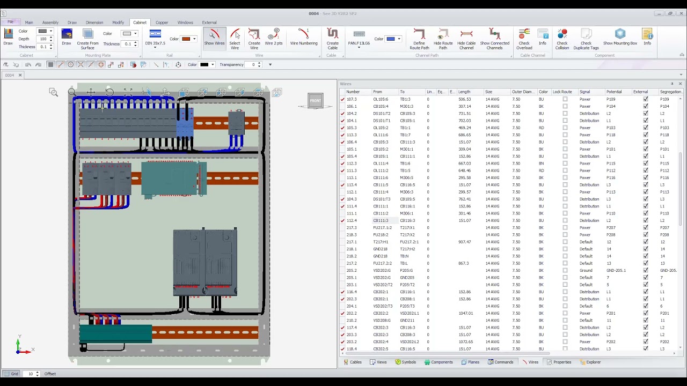Open the PAN.F13LG6 channel type dropdown
The width and height of the screenshot is (687, 386).
point(359,47)
